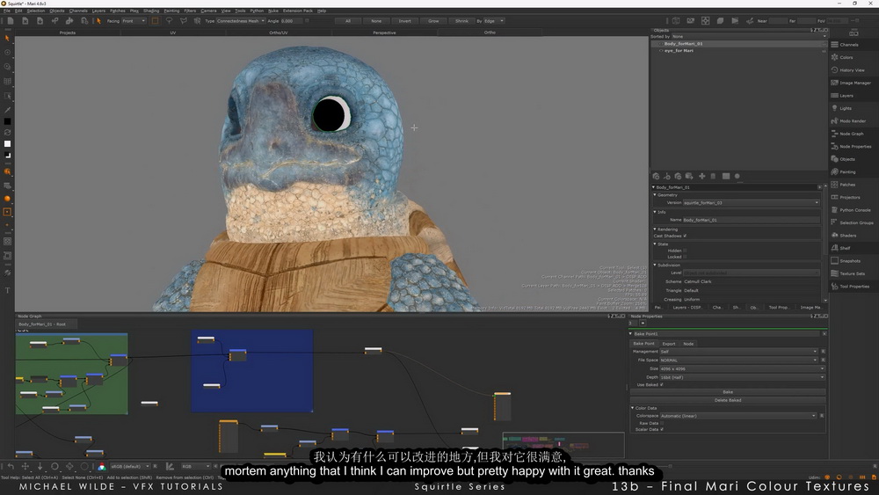The height and width of the screenshot is (495, 879).
Task: Open the Shading menu
Action: [x=151, y=11]
